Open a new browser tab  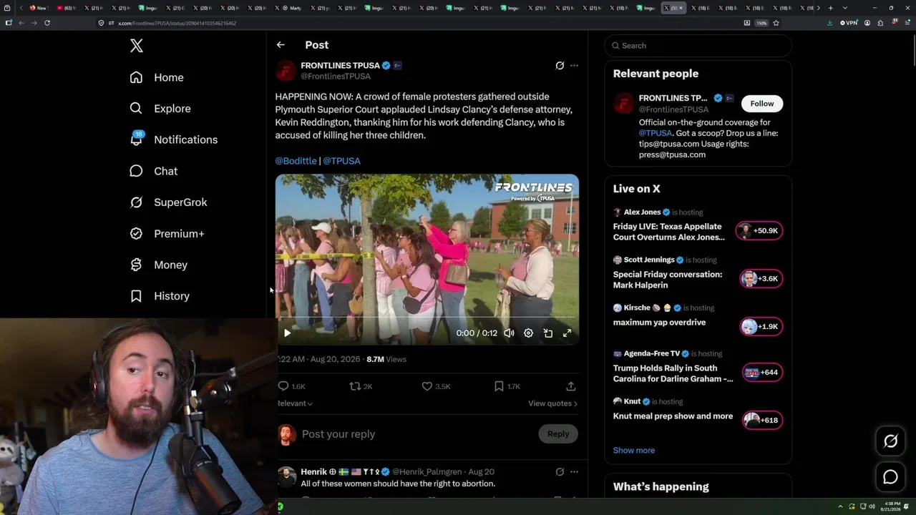[x=830, y=8]
